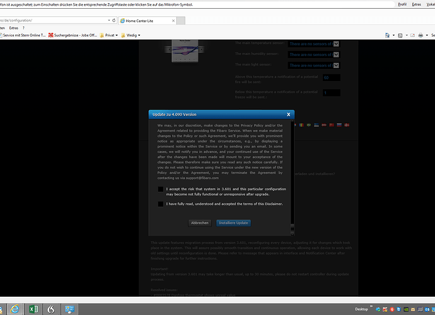Open the address bar history dropdown arrow
Viewport: 435px width, 315px height.
(109, 21)
